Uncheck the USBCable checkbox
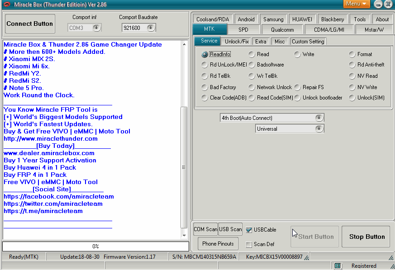Screen dimensions: 395x270 click(x=248, y=229)
